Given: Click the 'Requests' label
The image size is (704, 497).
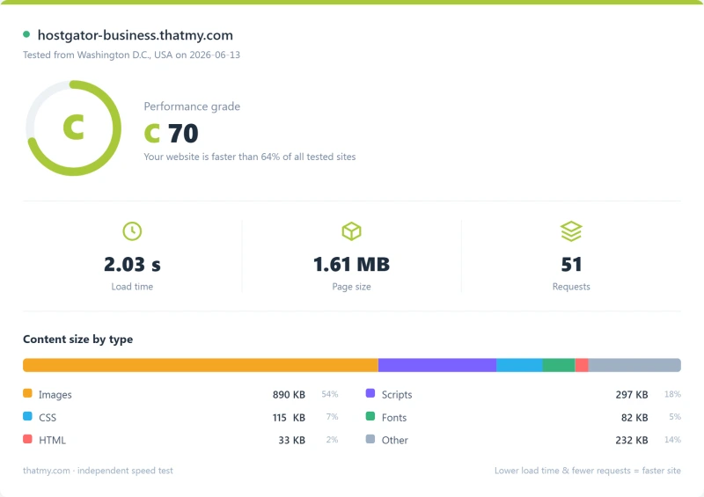Looking at the screenshot, I should [571, 287].
